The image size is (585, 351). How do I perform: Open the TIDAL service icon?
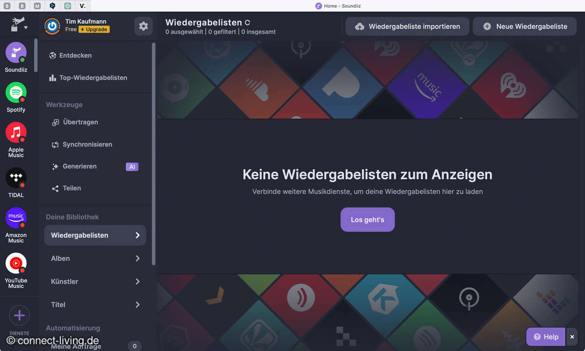click(x=16, y=178)
